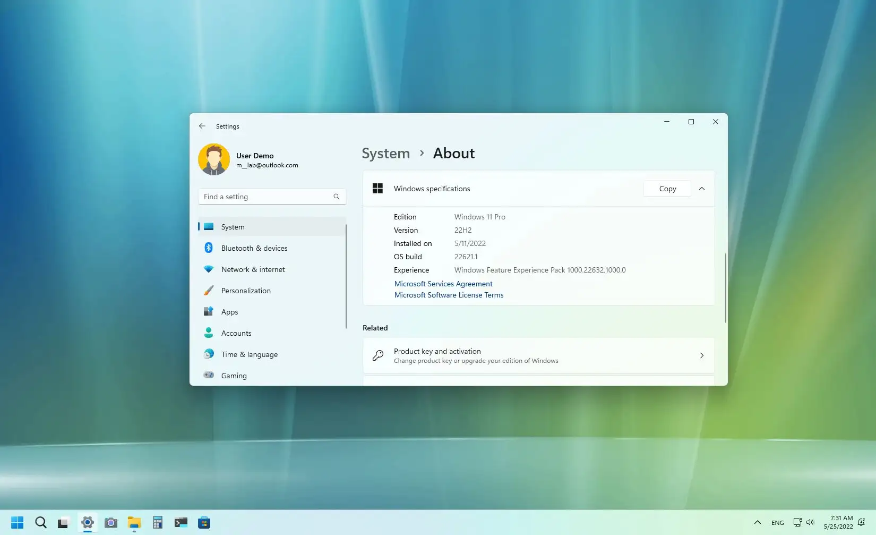The image size is (876, 535).
Task: Open the Camera app from the taskbar
Action: [x=110, y=523]
